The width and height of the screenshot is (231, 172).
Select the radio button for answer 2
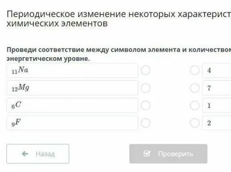pos(195,123)
